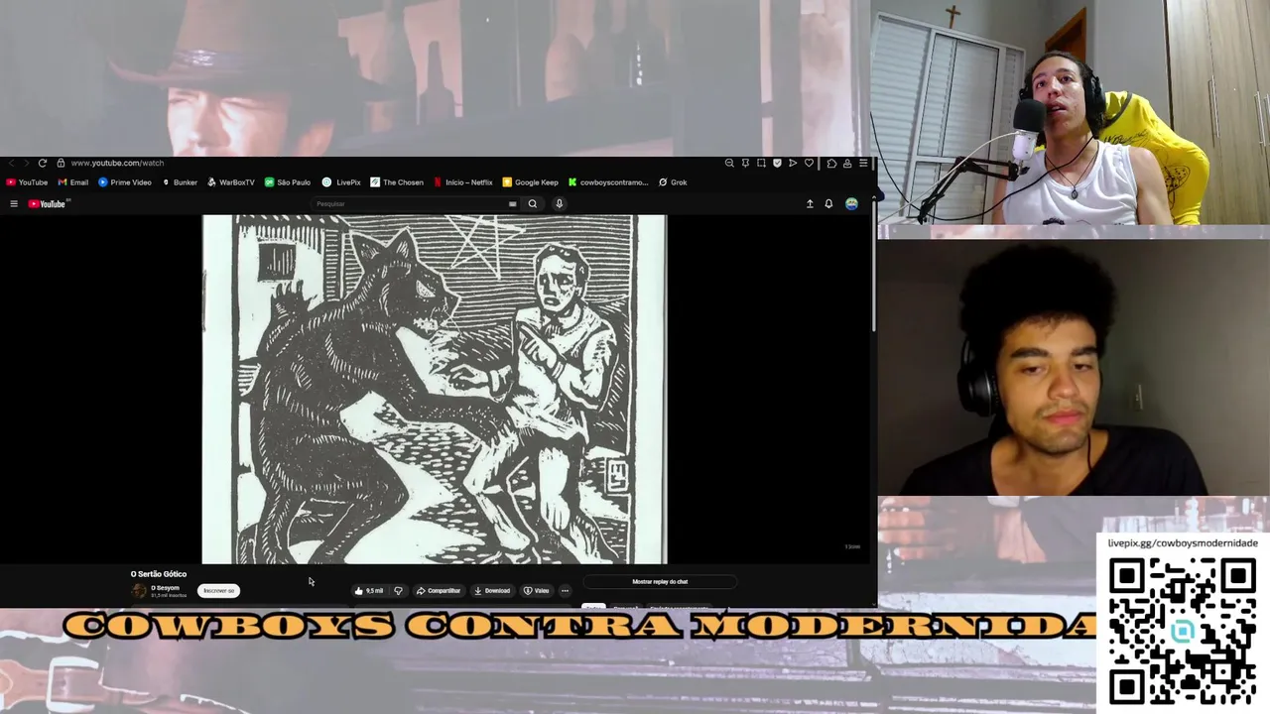This screenshot has width=1270, height=714.
Task: Open the cowboyscontramo... bookmark
Action: 608,182
